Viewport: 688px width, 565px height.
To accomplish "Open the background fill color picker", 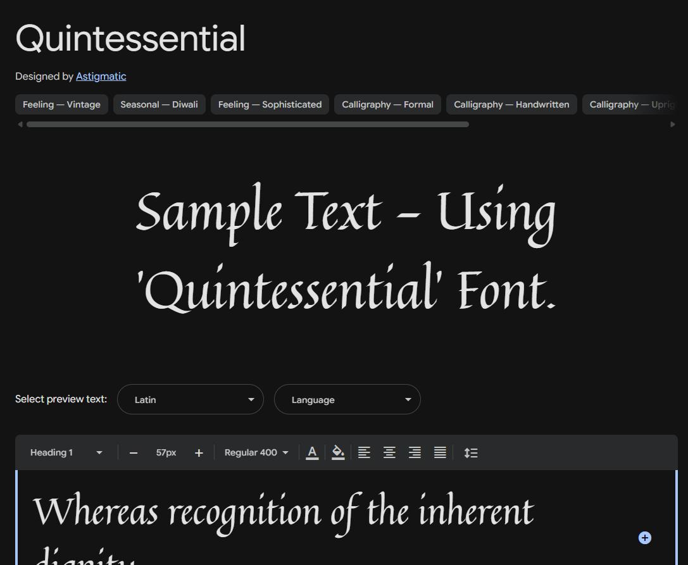I will (x=338, y=453).
